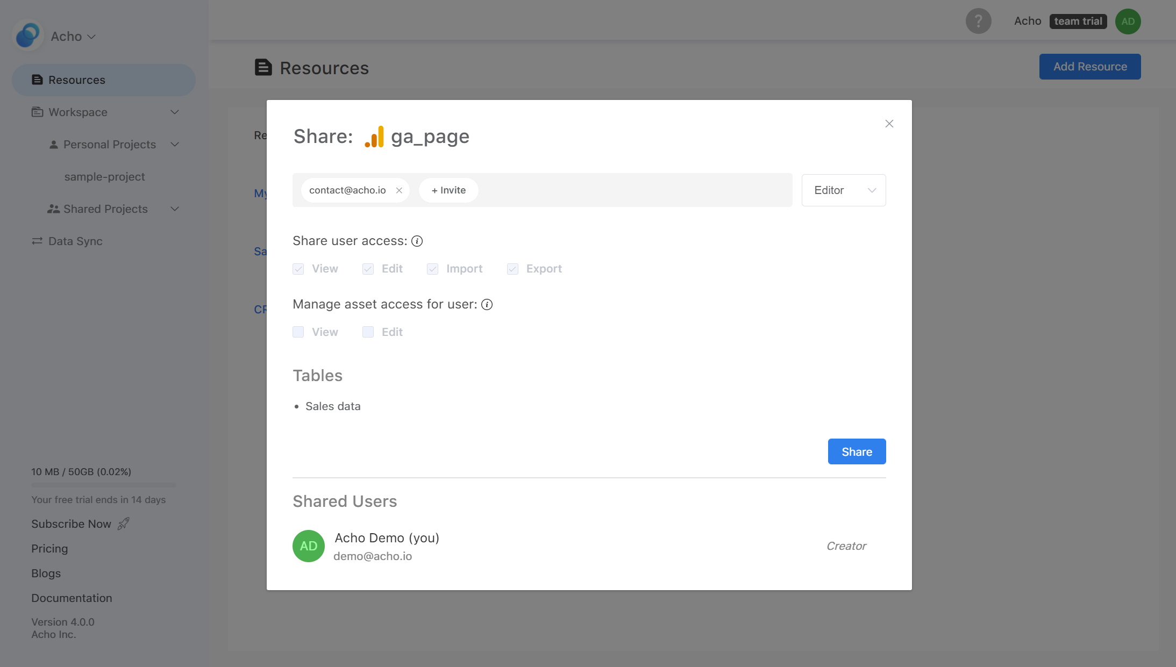Viewport: 1176px width, 667px height.
Task: Click the 10 MB / 50GB storage text
Action: [81, 471]
